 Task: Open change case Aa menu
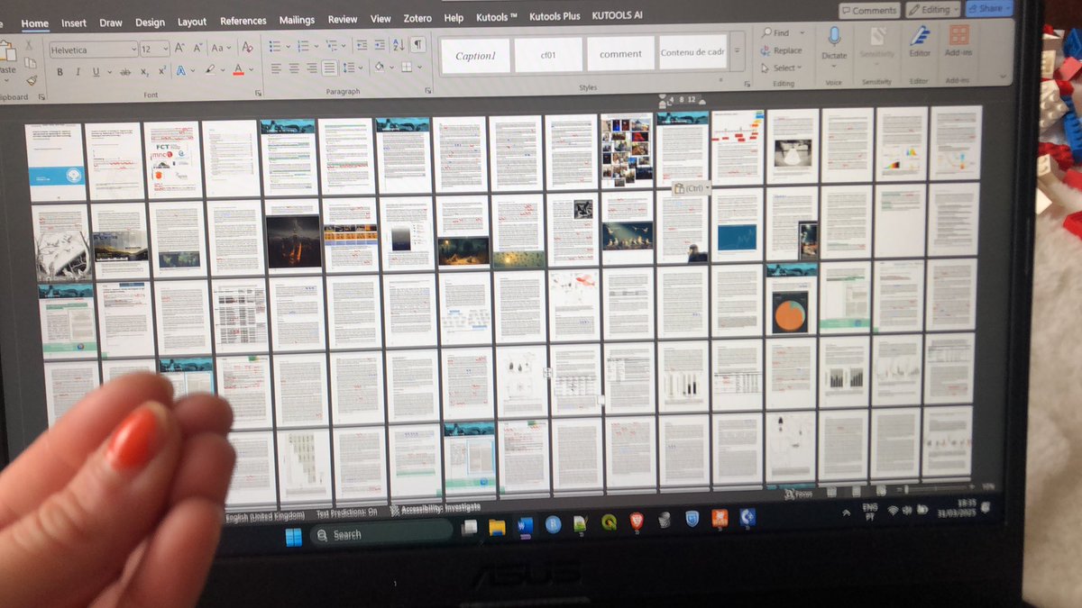221,48
